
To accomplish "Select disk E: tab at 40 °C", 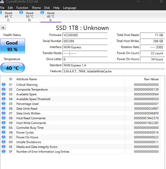I will [x=51, y=16].
